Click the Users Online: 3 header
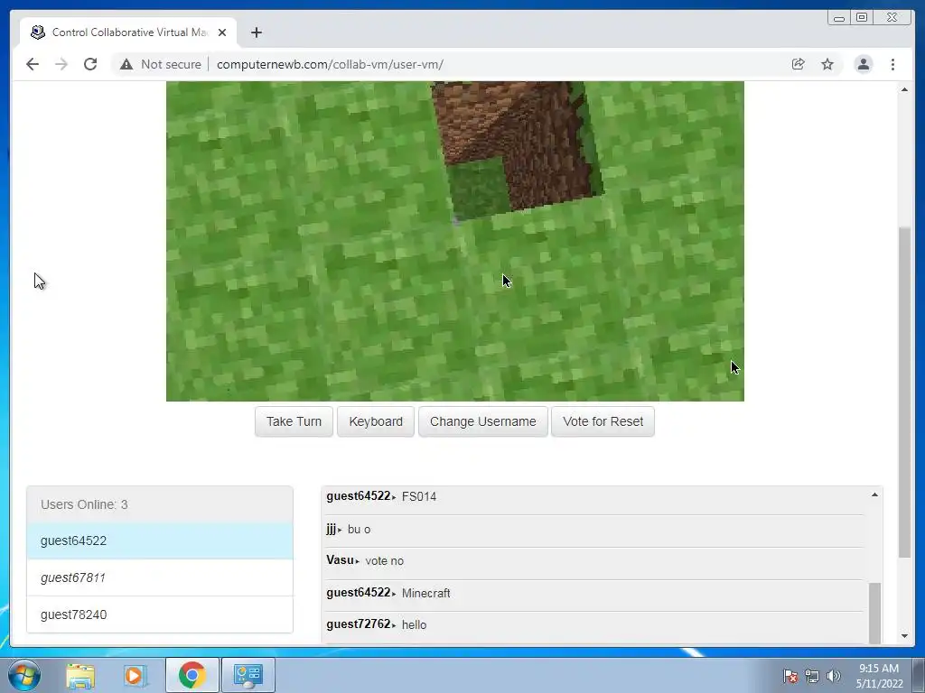The height and width of the screenshot is (693, 925). [160, 504]
